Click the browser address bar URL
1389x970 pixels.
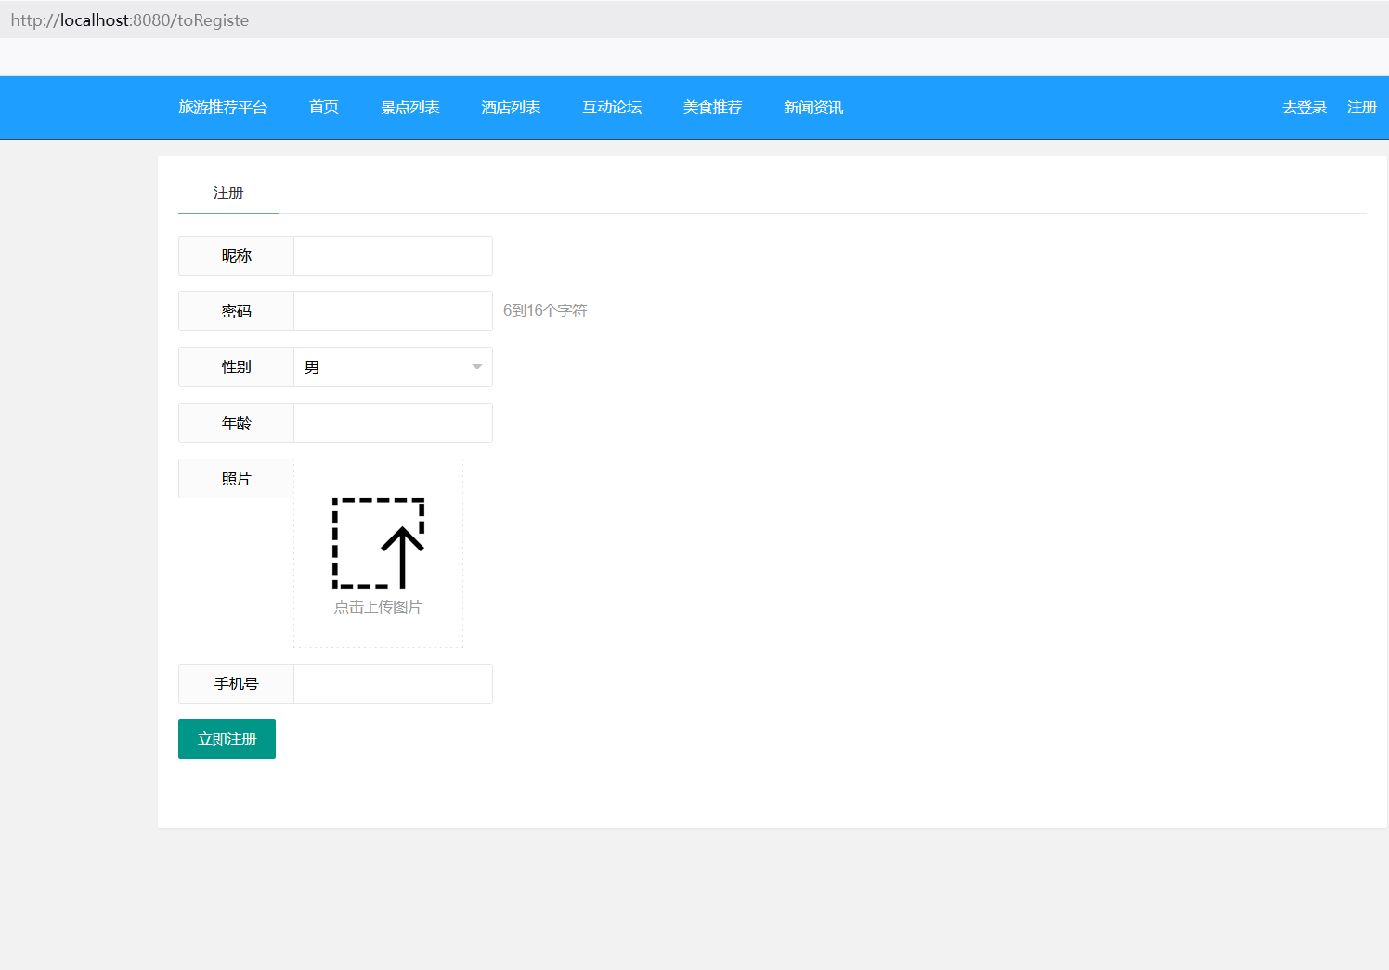coord(130,20)
